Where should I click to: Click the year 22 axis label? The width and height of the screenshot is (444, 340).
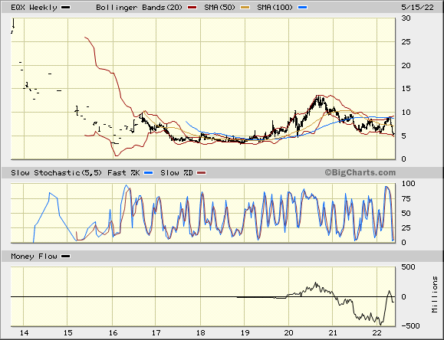(x=377, y=333)
